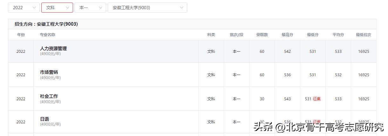The image size is (388, 136).
Task: Select the 市场营销 major name
Action: tap(49, 72)
